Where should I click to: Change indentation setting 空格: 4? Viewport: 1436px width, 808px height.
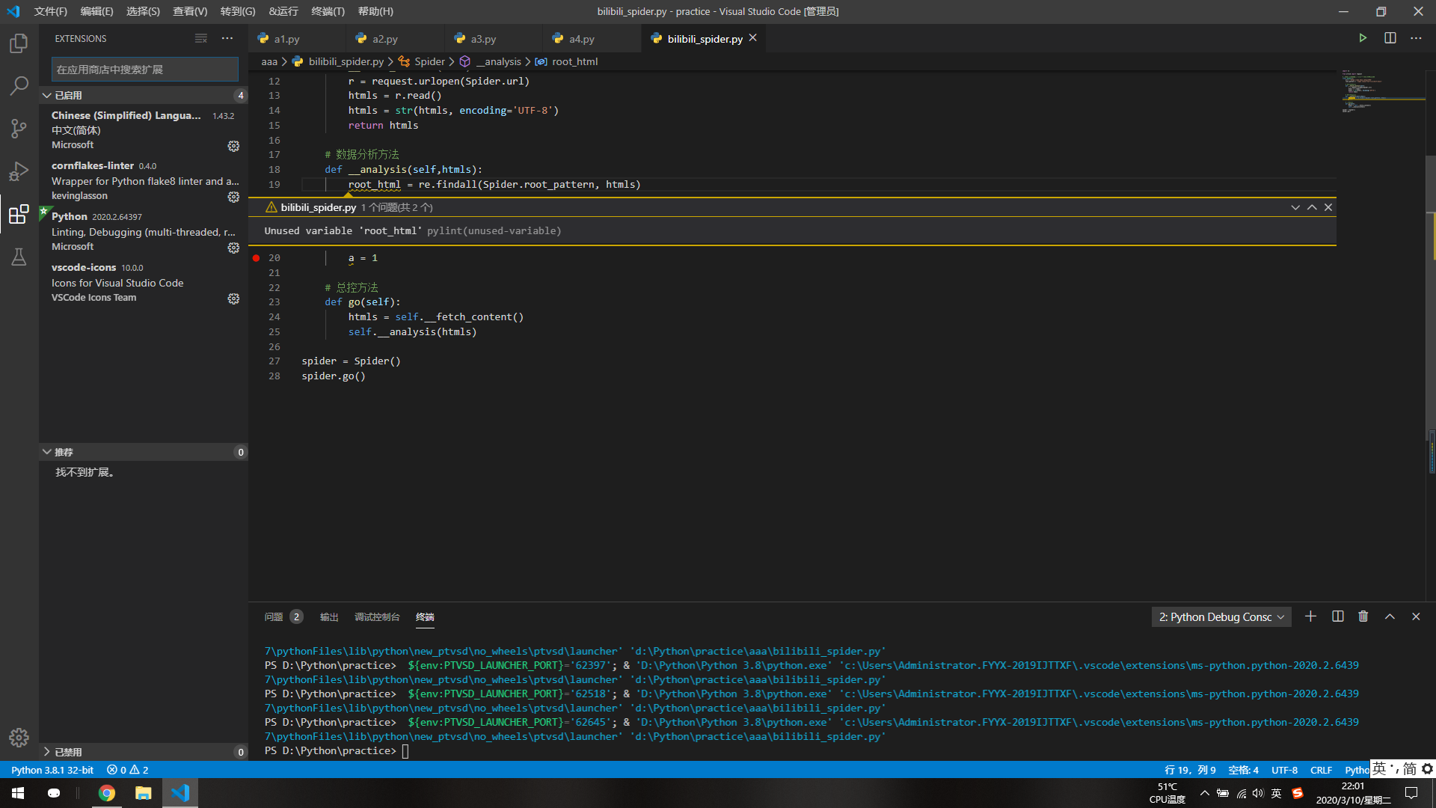point(1243,770)
